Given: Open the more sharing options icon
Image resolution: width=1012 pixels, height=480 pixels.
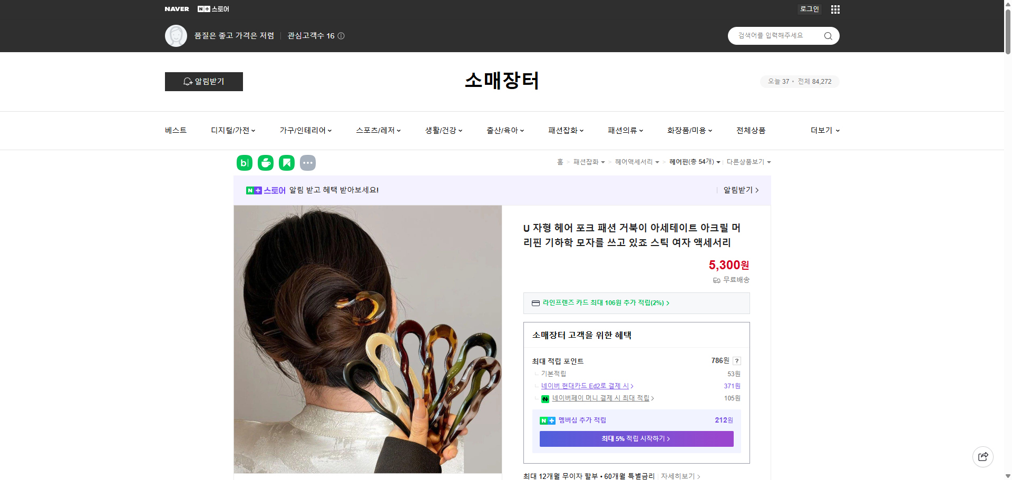Looking at the screenshot, I should tap(308, 162).
